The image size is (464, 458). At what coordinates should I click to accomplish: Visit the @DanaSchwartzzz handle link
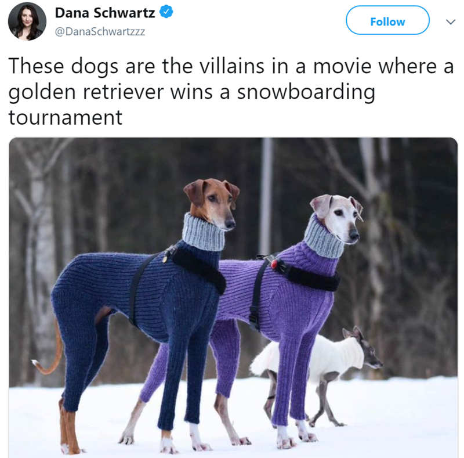pos(100,31)
